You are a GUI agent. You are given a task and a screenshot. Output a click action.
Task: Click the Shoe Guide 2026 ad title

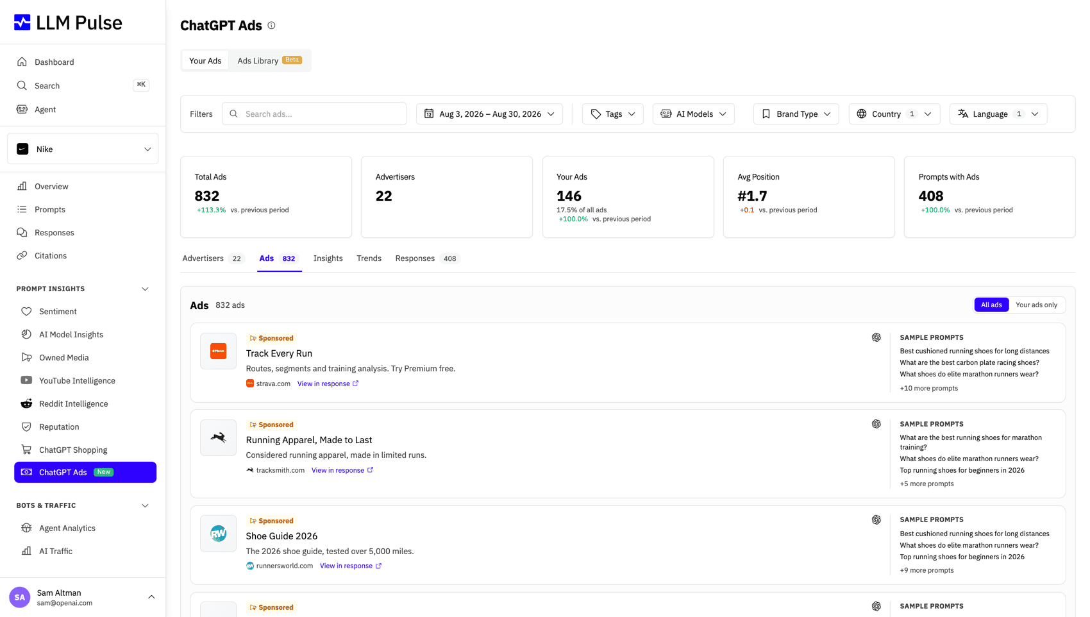281,536
